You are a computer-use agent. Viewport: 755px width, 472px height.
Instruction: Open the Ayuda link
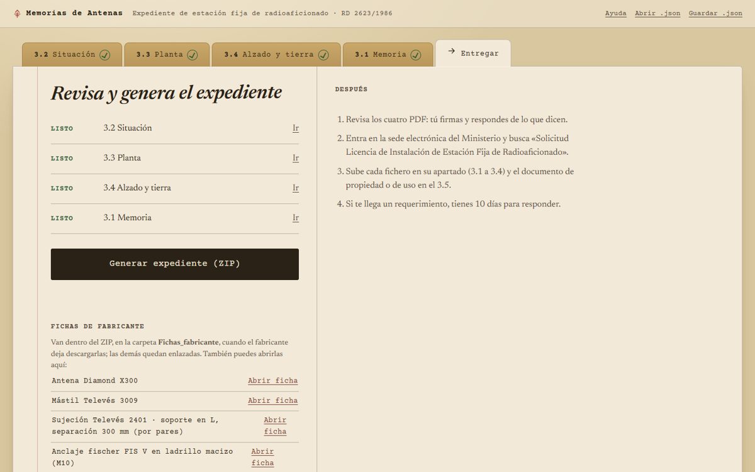coord(615,13)
